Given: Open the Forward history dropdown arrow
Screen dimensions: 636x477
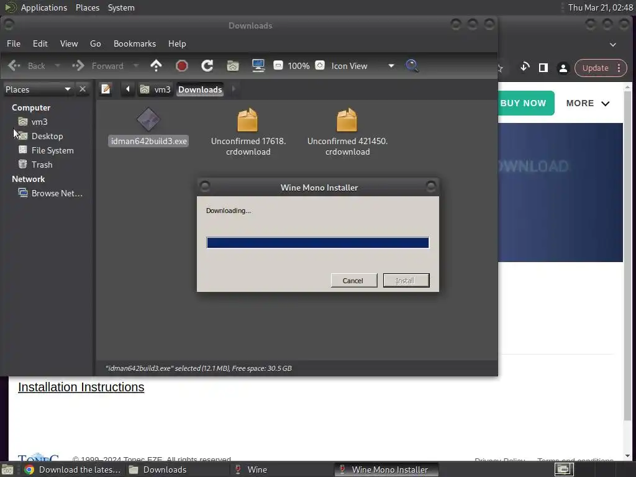Looking at the screenshot, I should click(x=136, y=66).
